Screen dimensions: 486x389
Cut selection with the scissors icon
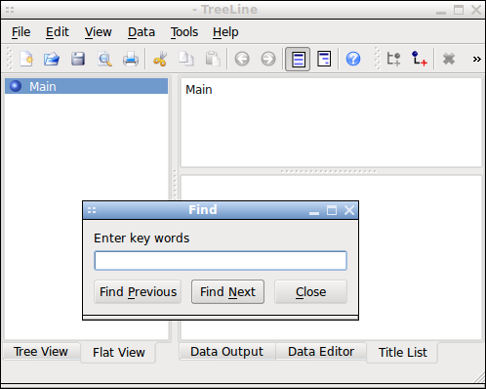160,59
